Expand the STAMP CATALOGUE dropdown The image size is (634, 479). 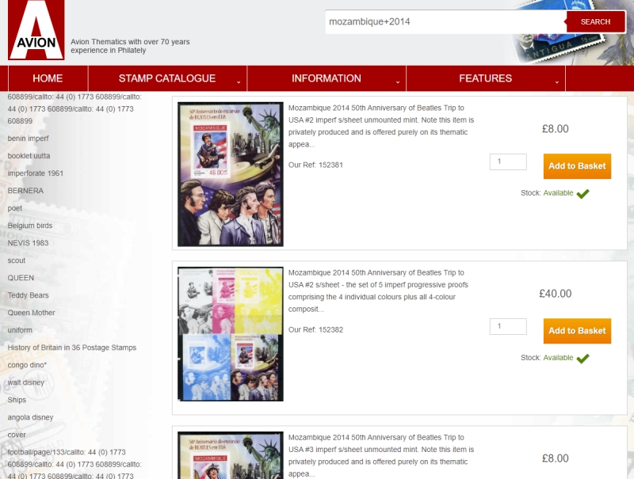point(167,78)
